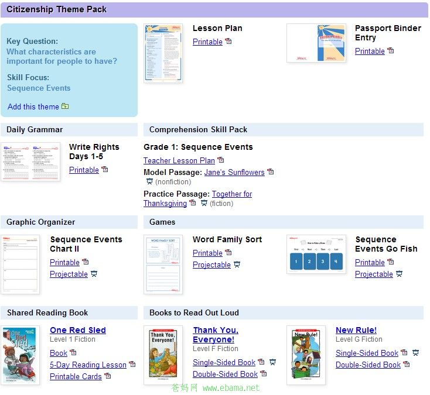Screen dimensions: 430x395
Task: Click projector icon beside Word Family Sort Projectable
Action: [237, 265]
